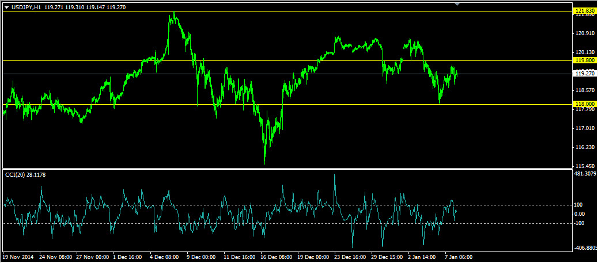
Task: Click the -406.8805 CCI scale minimum
Action: click(586, 248)
